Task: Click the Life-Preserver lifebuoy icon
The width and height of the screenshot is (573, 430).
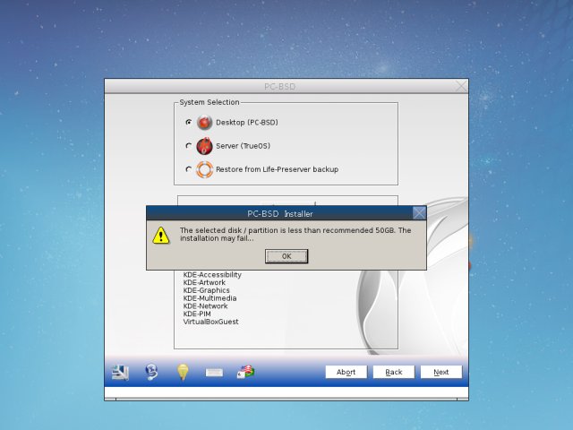Action: tap(205, 169)
